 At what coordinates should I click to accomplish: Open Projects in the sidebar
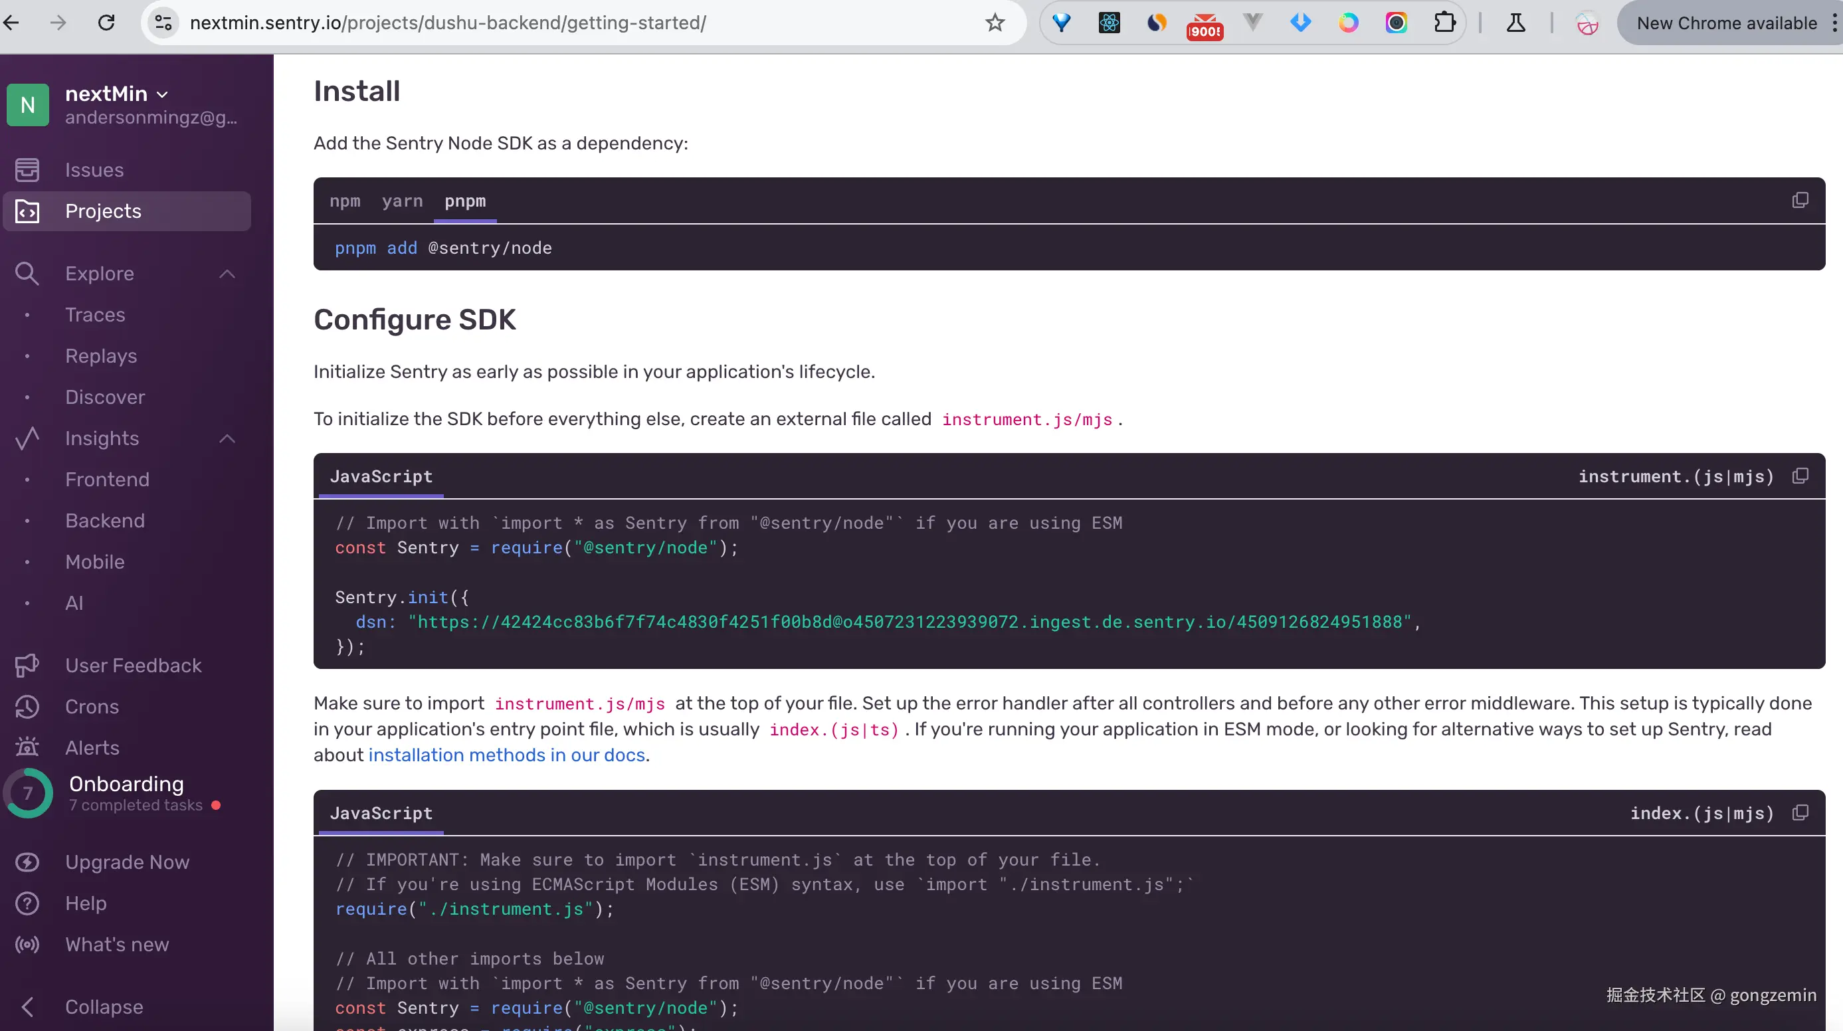[128, 211]
